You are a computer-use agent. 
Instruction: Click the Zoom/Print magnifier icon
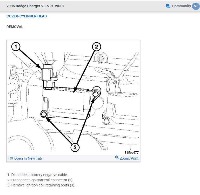(117, 157)
